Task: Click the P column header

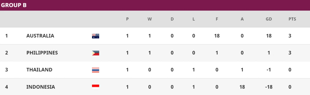Action: point(127,19)
